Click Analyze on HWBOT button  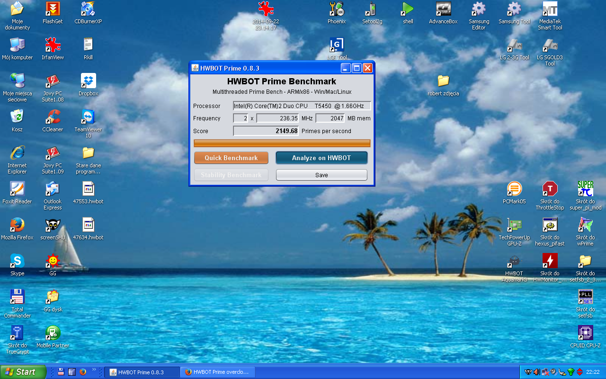[x=321, y=158]
